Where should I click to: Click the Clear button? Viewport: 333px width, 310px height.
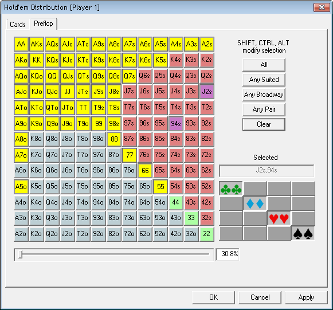click(264, 124)
